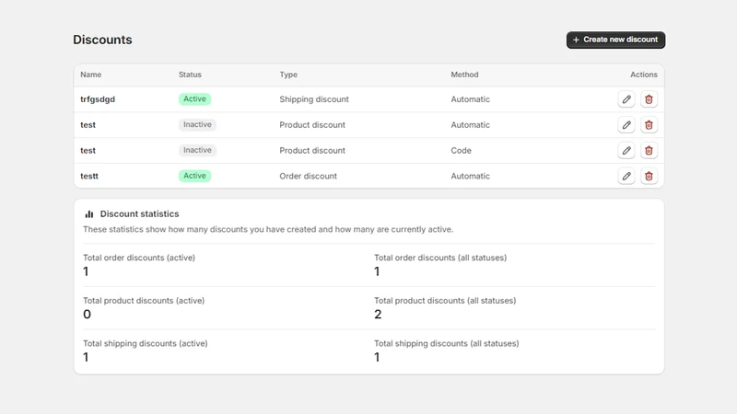Click the Name column header
Image resolution: width=737 pixels, height=414 pixels.
click(90, 75)
